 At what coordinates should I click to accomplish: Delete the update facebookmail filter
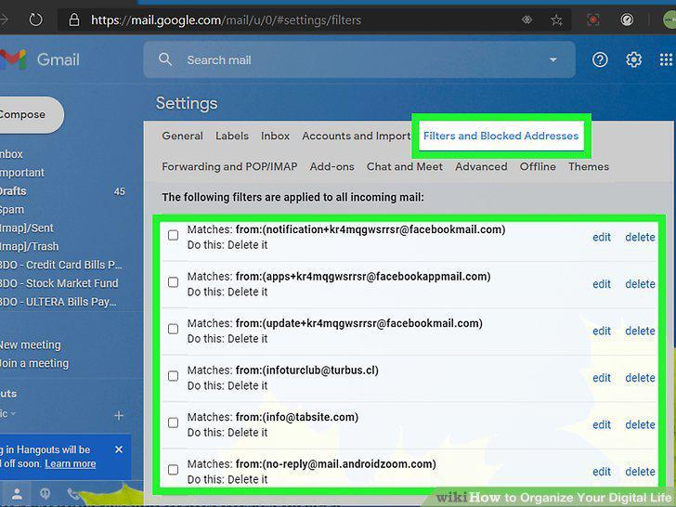pos(640,331)
